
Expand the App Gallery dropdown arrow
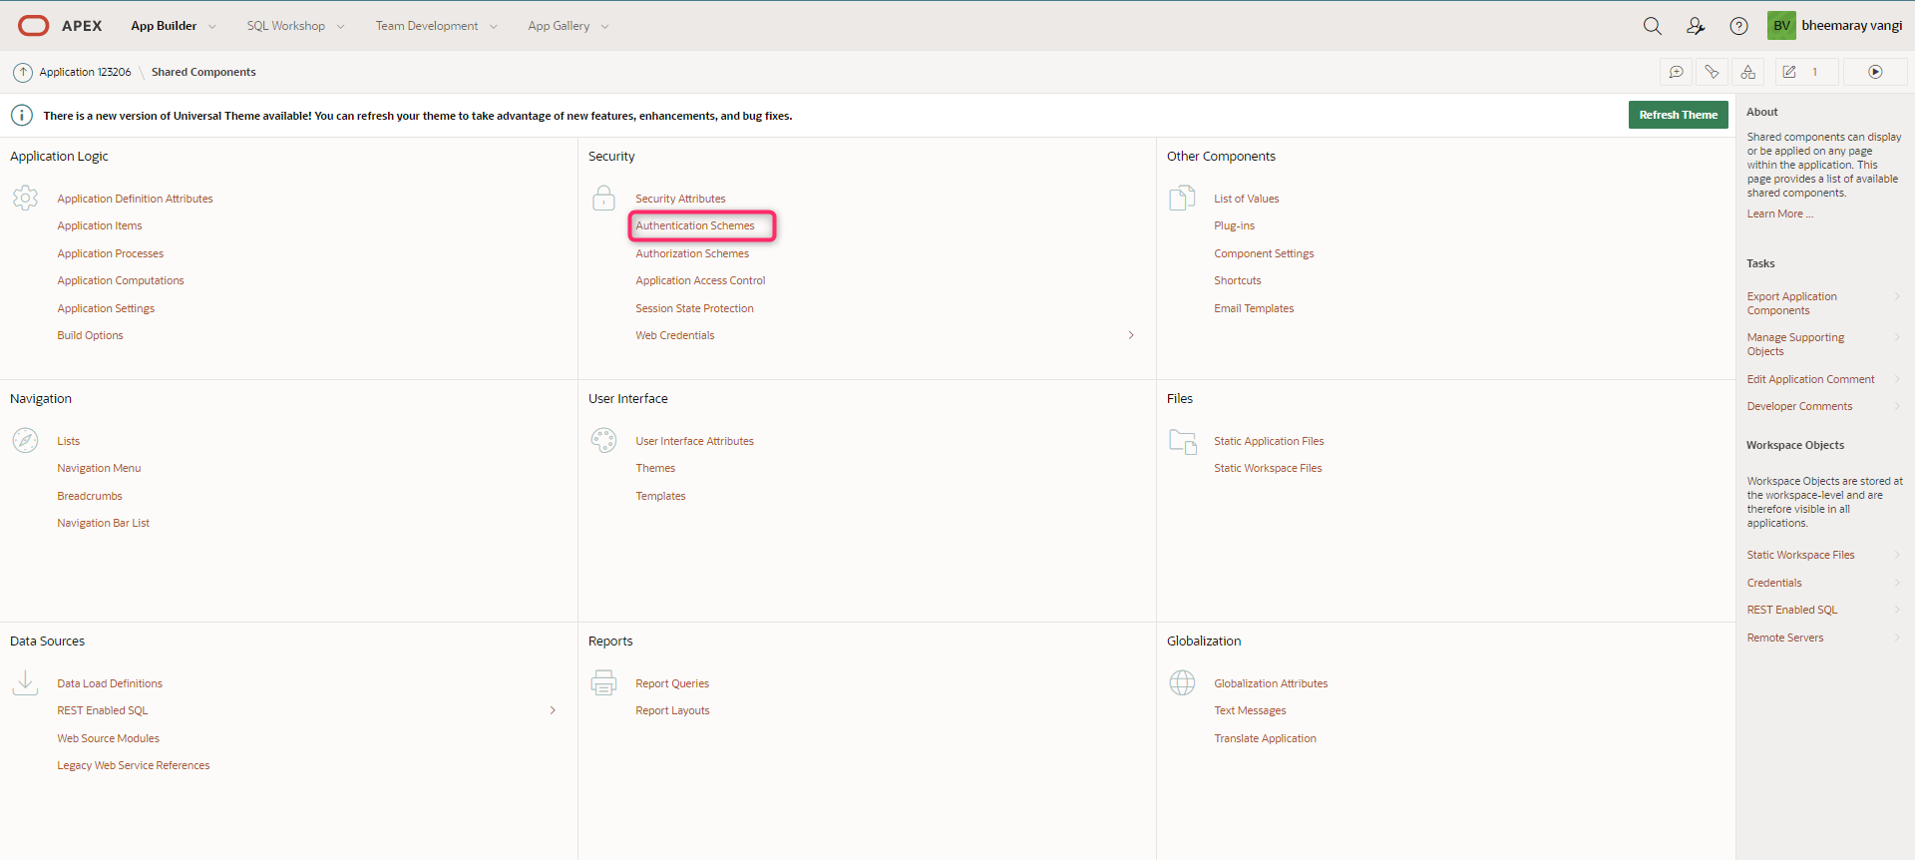click(x=604, y=27)
